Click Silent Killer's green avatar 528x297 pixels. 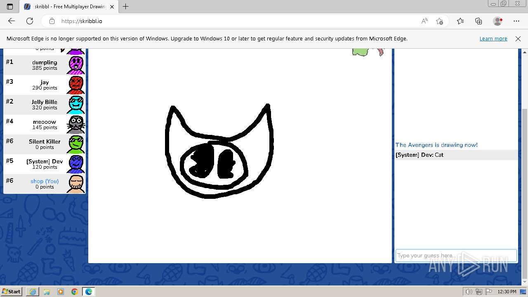pos(76,144)
